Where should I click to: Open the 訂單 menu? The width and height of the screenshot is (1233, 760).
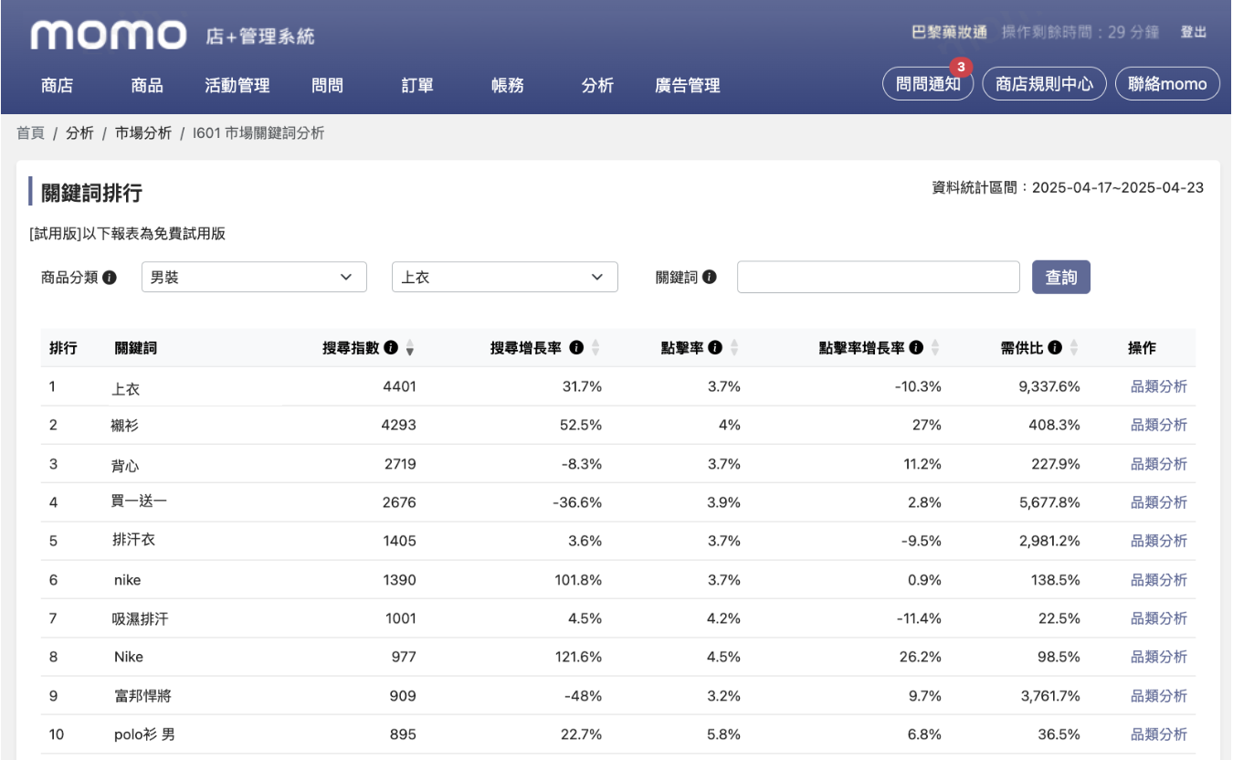pos(417,86)
